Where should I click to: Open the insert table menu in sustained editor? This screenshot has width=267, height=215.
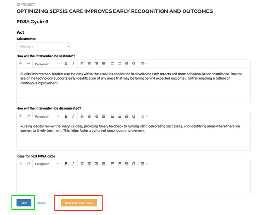coord(144,64)
